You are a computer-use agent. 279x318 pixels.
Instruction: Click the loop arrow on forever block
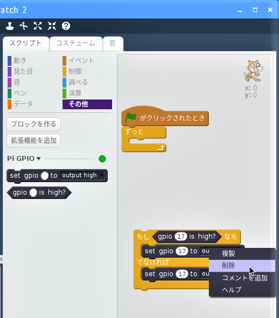162,148
